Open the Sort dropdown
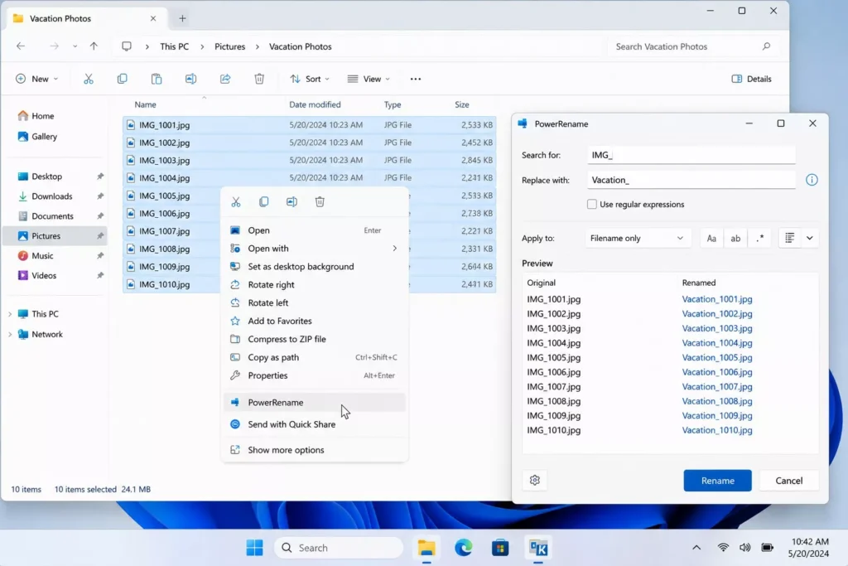 click(310, 79)
